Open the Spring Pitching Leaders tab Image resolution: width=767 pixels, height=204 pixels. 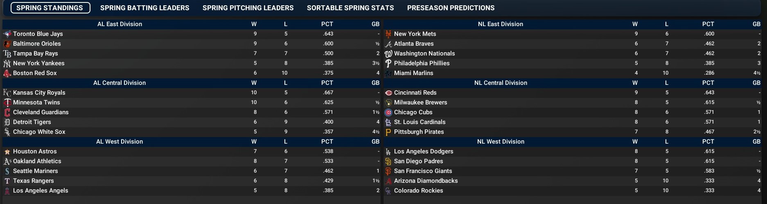point(248,8)
